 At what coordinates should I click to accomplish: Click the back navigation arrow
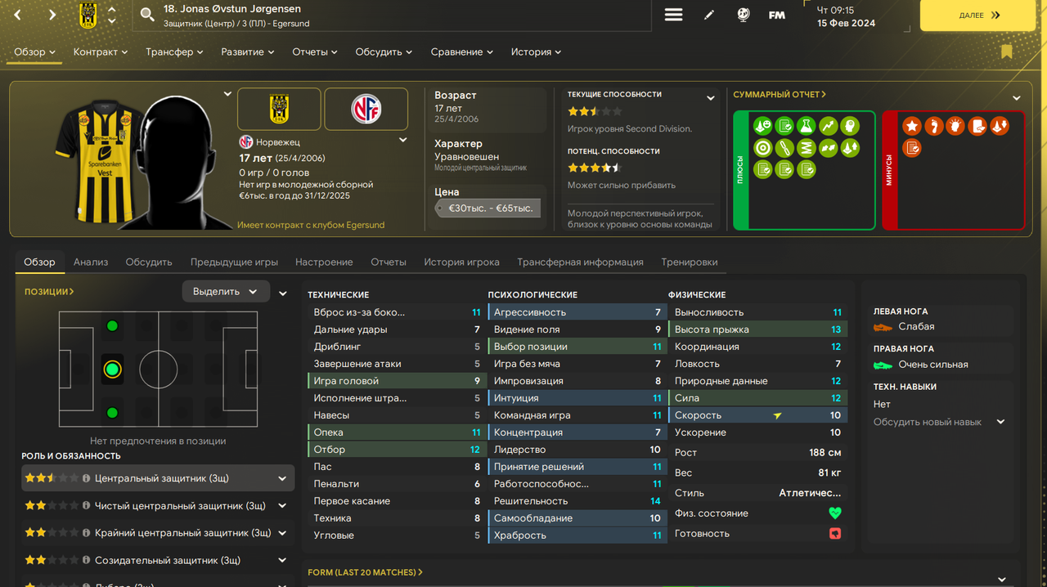(18, 15)
